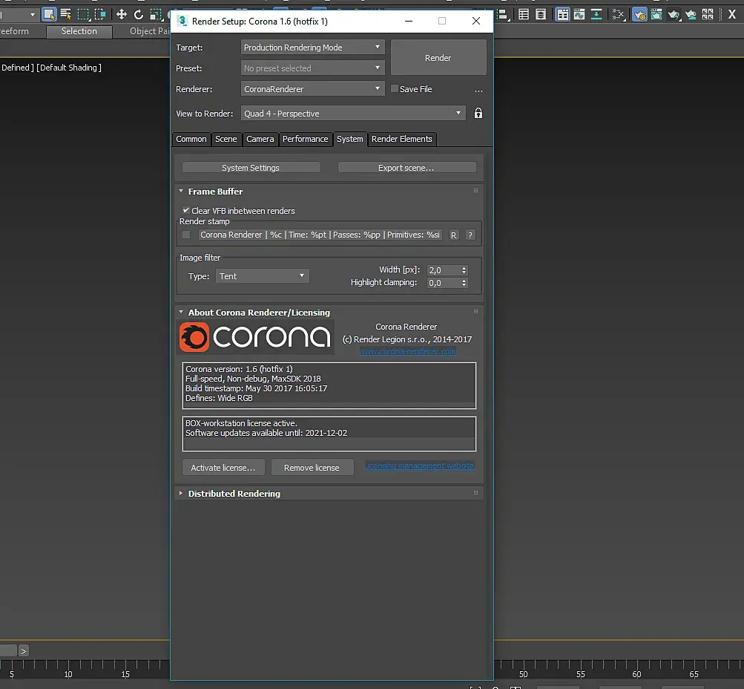Open Select by Name list icon
This screenshot has width=744, height=689.
pos(66,14)
